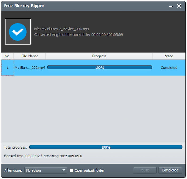Select the My Blu-r..._200.mp4 file name cell

click(x=30, y=68)
